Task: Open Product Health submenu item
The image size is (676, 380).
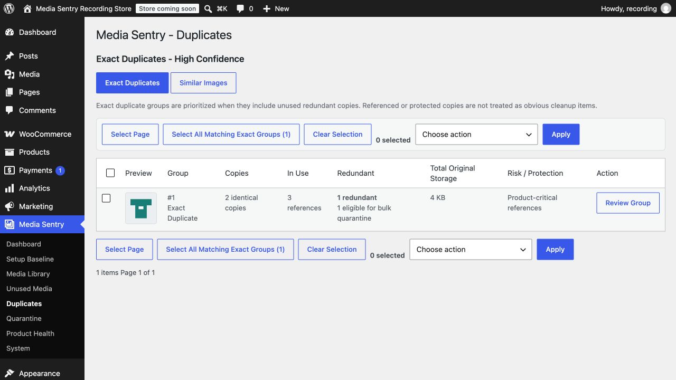Action: pos(30,334)
